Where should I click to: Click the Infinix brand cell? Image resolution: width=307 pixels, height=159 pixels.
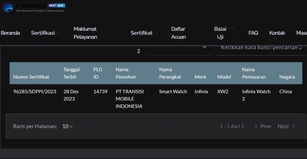click(x=201, y=91)
